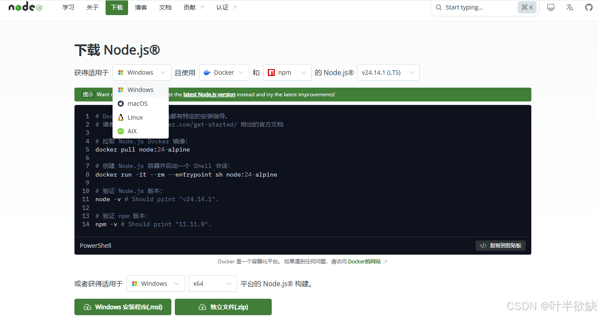The image size is (598, 316).
Task: Click the docker run --entrypoint line
Action: (x=186, y=174)
